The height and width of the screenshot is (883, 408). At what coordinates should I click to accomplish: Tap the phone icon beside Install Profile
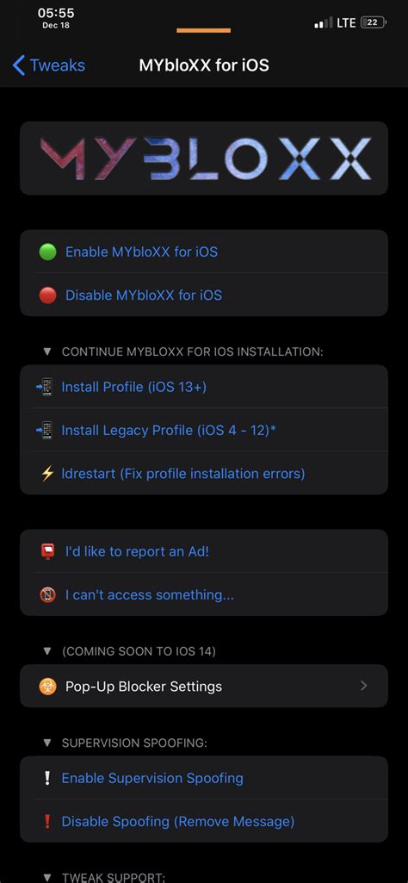coord(46,387)
